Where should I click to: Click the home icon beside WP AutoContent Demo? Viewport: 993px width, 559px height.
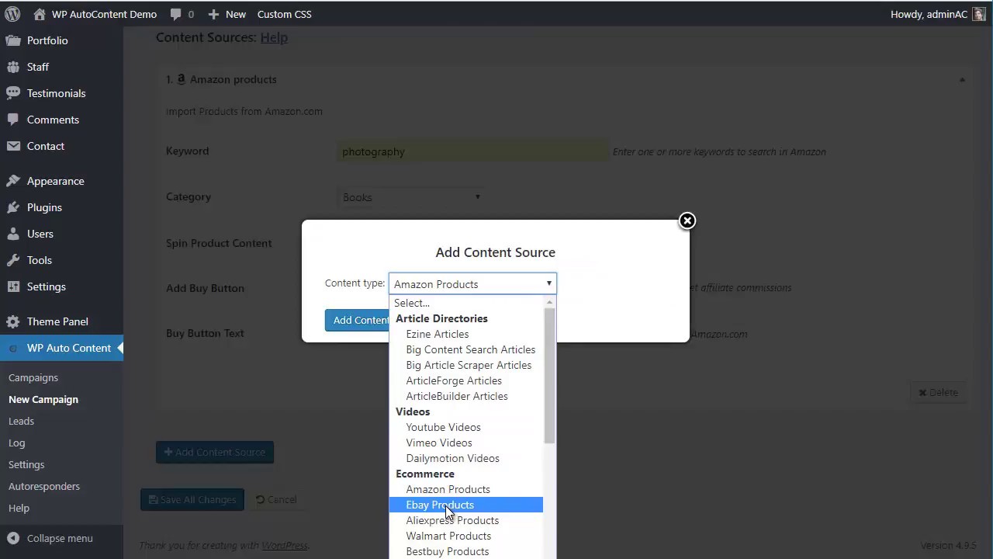tap(39, 14)
